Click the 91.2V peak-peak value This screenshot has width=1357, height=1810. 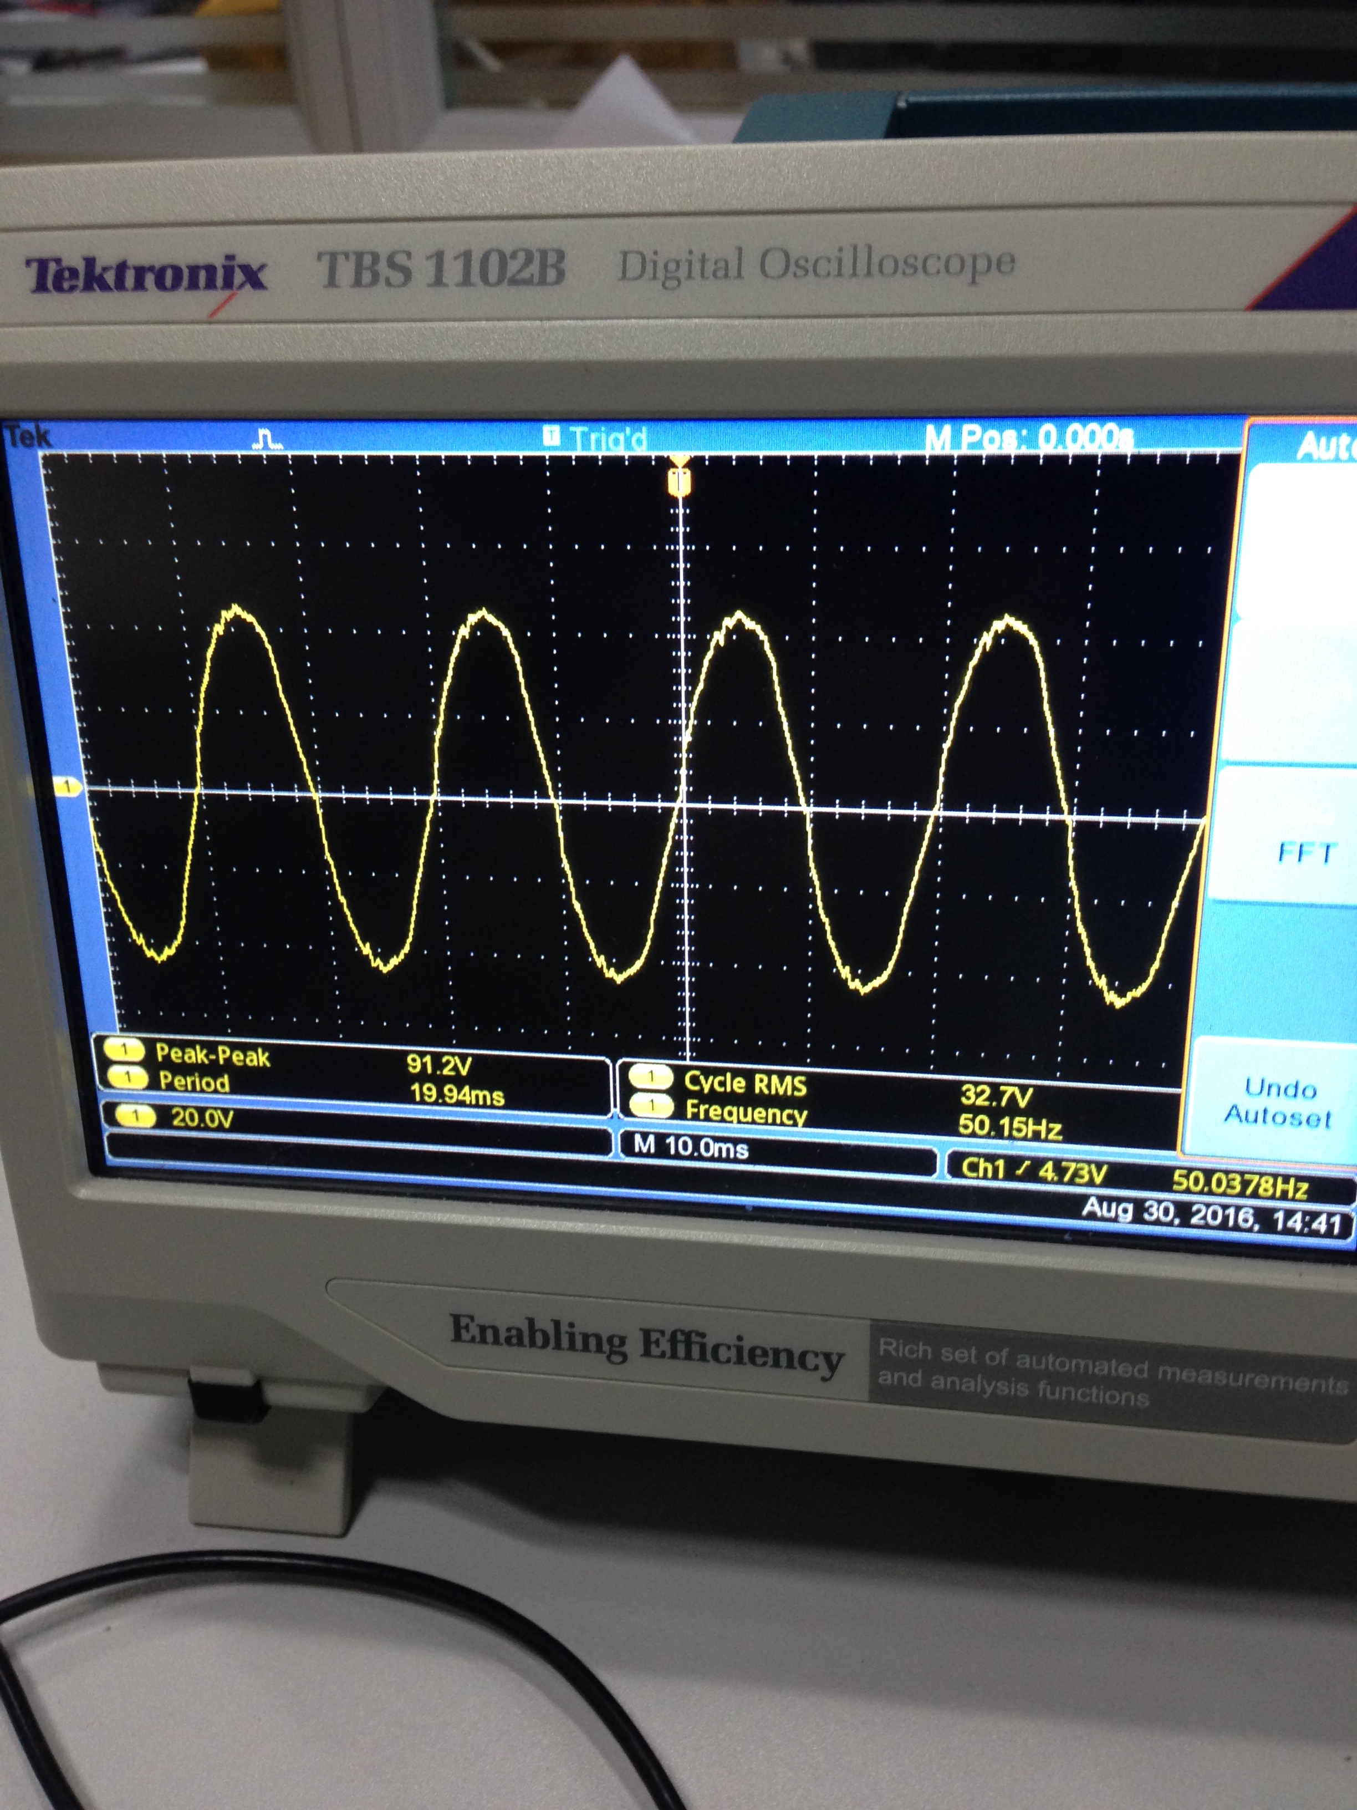point(439,1065)
